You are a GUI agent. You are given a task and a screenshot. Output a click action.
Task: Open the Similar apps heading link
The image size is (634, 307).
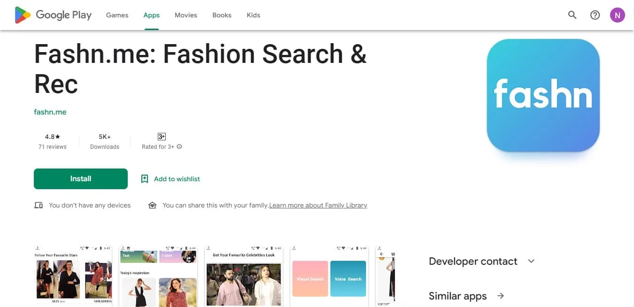[x=458, y=296]
